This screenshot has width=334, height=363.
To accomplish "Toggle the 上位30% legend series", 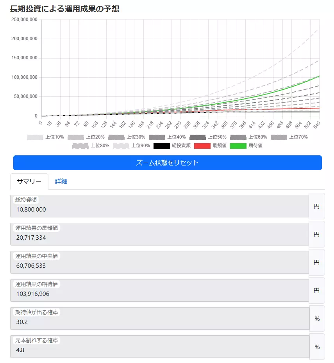I will pyautogui.click(x=127, y=137).
